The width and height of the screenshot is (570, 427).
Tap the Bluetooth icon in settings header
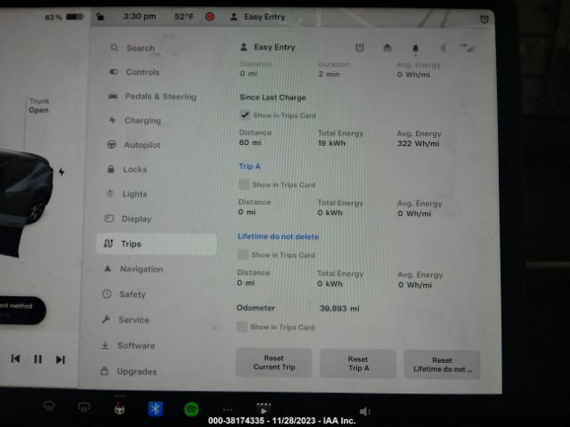click(x=443, y=47)
